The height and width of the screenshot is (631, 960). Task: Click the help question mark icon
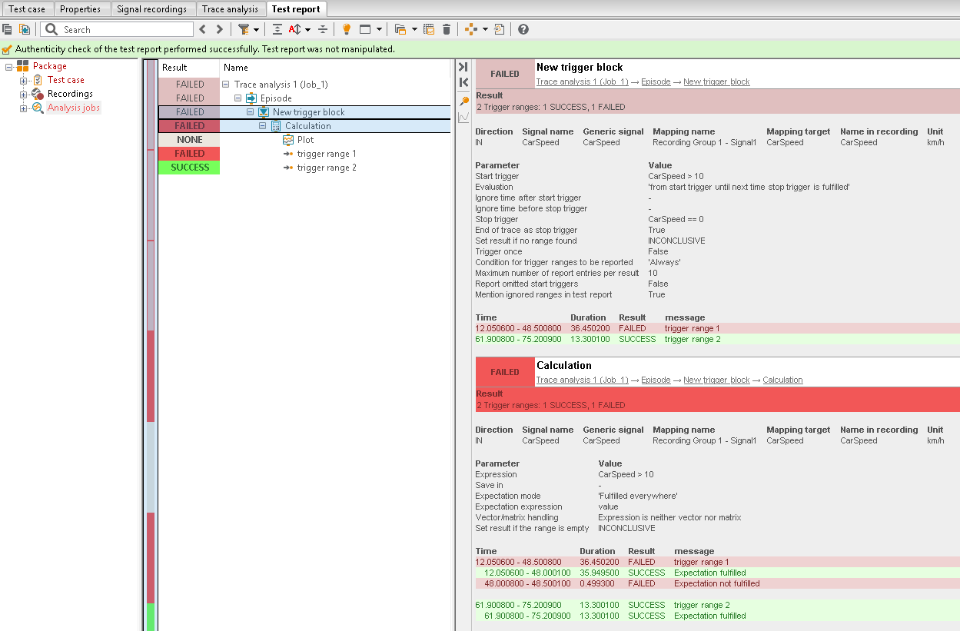point(523,29)
